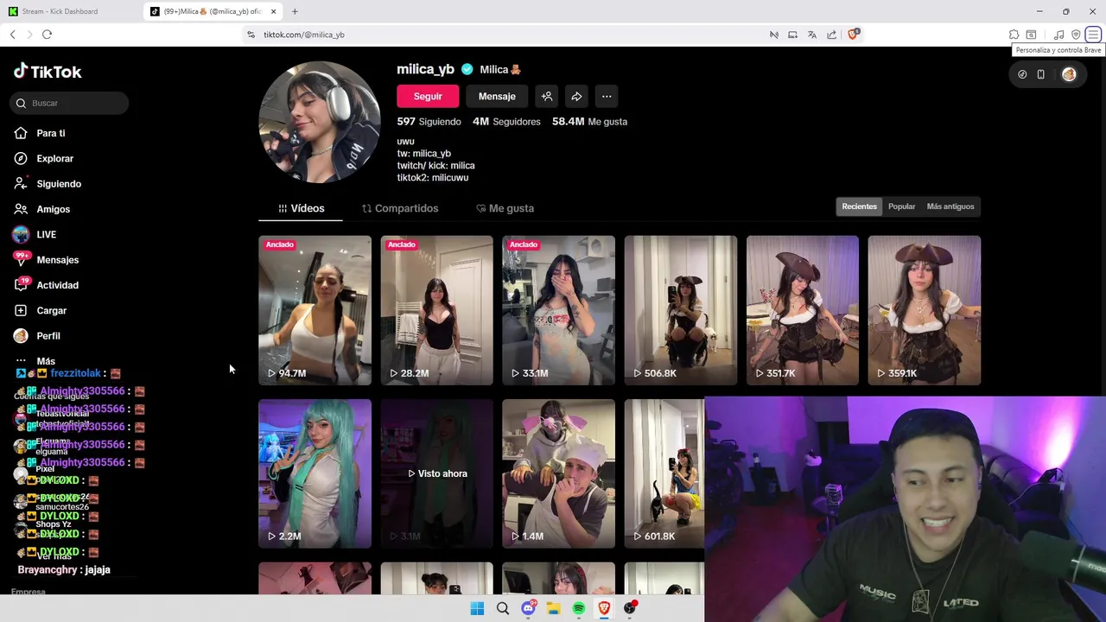Image resolution: width=1106 pixels, height=622 pixels.
Task: Open the video with 506.8K views
Action: (x=680, y=310)
